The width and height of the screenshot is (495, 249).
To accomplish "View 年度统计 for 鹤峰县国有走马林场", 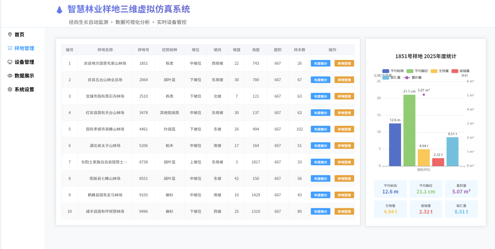I will tap(320, 195).
